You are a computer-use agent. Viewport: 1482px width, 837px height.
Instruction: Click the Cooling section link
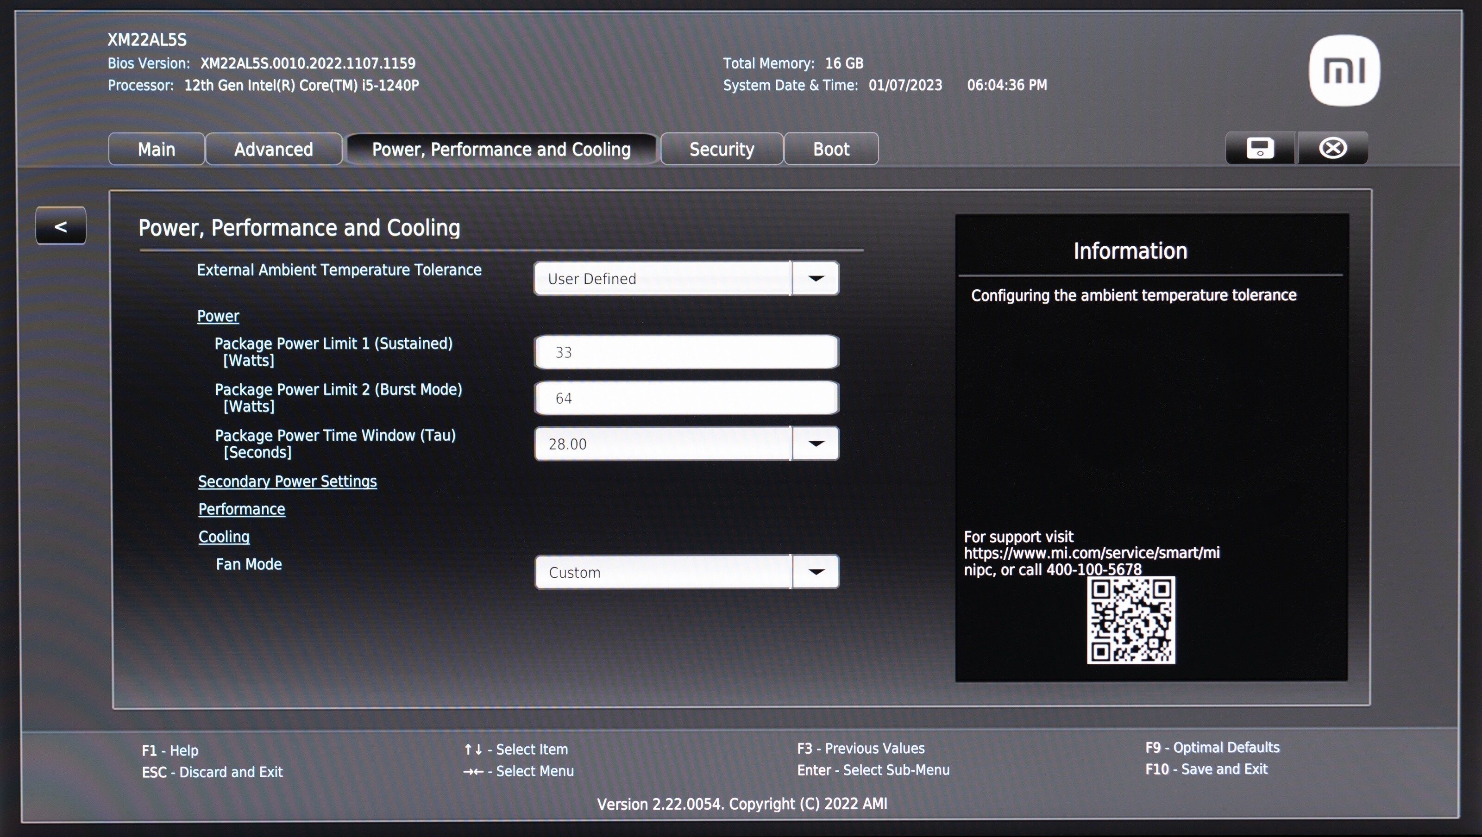tap(224, 537)
